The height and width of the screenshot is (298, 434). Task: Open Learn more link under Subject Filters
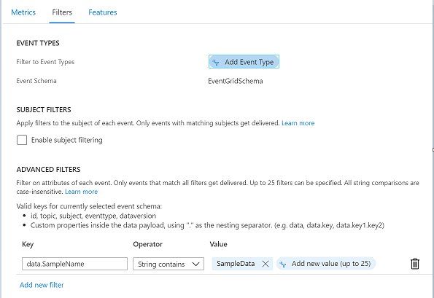coord(298,123)
